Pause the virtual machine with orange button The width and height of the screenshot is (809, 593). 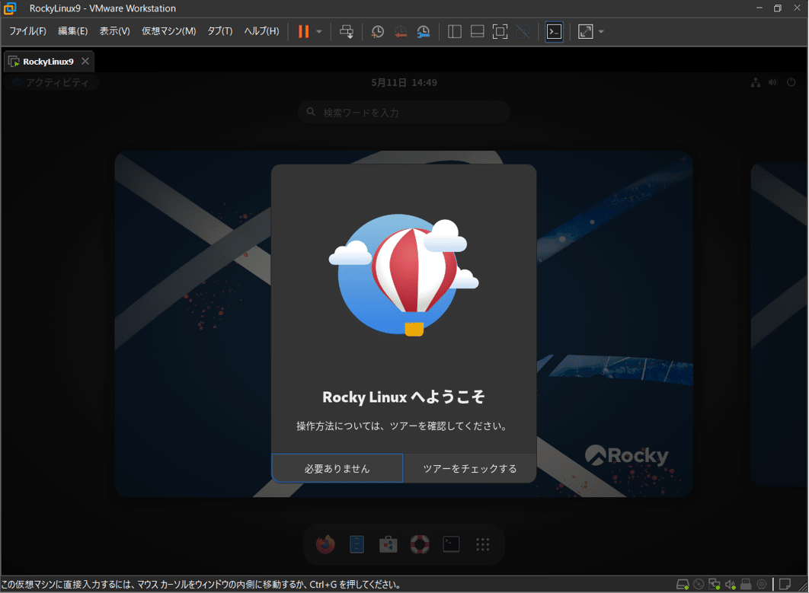click(303, 31)
